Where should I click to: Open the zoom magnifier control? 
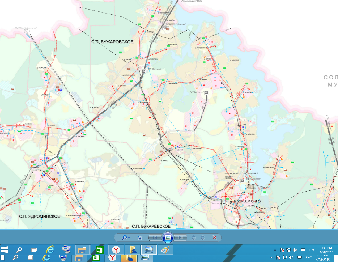[125, 237]
